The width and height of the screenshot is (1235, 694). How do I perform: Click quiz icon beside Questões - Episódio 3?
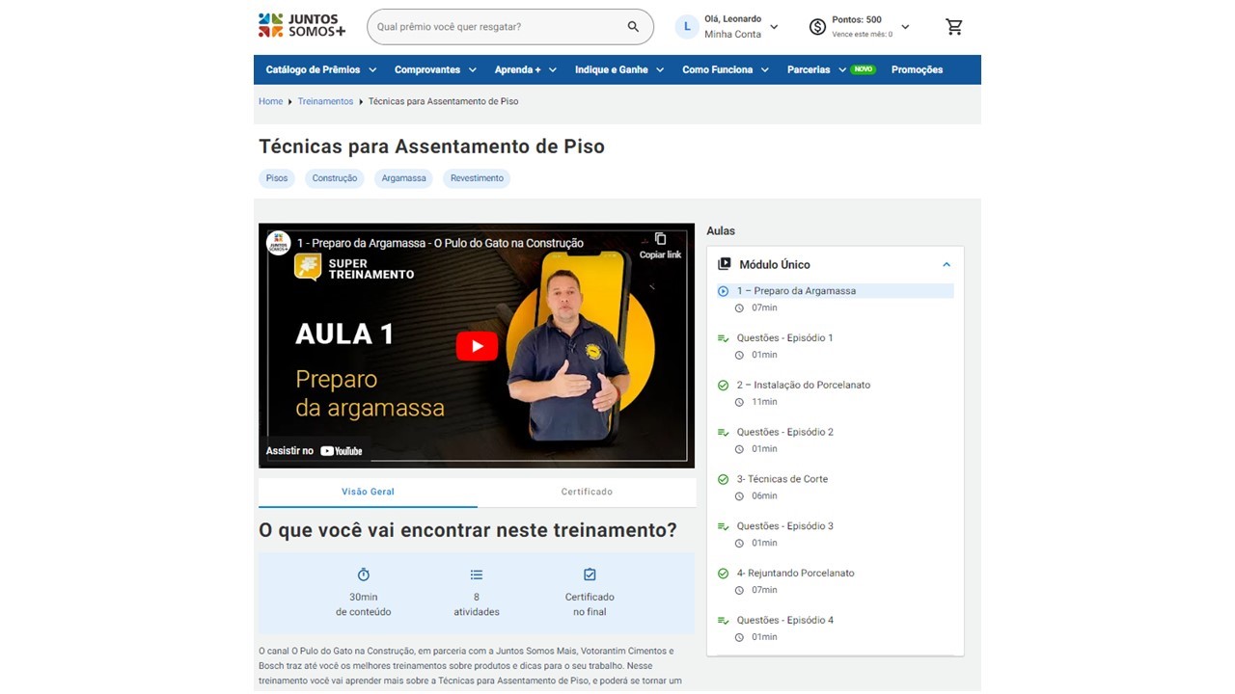pyautogui.click(x=724, y=526)
